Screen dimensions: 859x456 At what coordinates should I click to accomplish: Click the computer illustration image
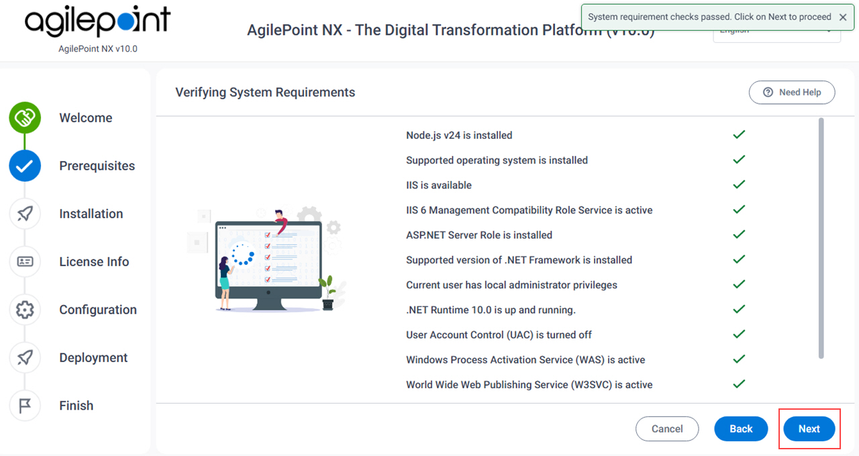[x=266, y=260]
